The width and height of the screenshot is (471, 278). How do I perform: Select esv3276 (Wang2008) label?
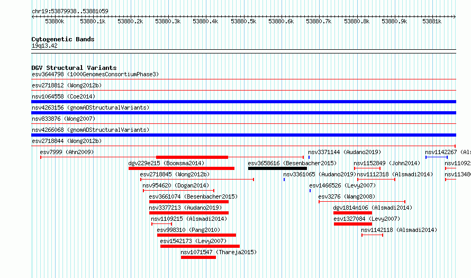(x=347, y=196)
